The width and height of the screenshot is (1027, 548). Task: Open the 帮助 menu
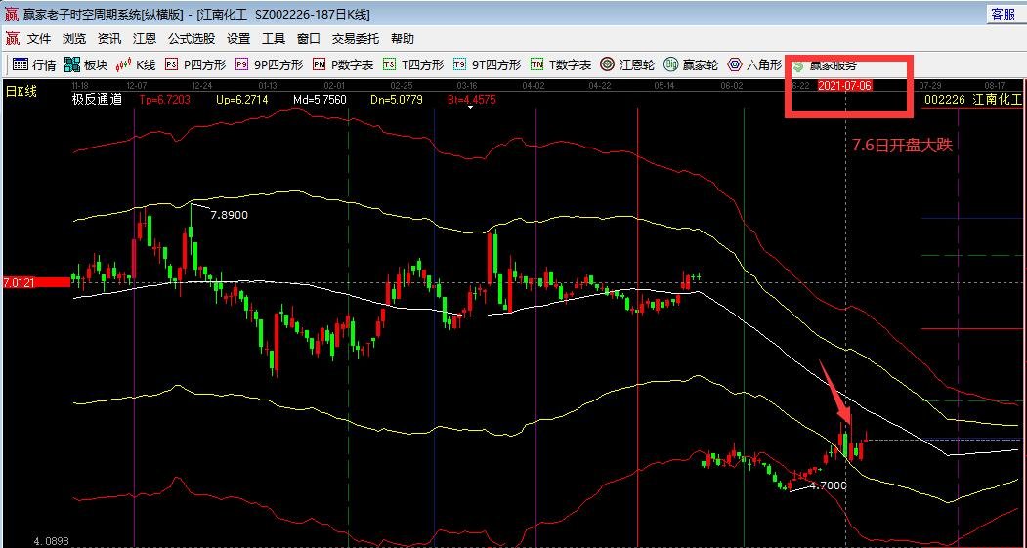pos(403,39)
